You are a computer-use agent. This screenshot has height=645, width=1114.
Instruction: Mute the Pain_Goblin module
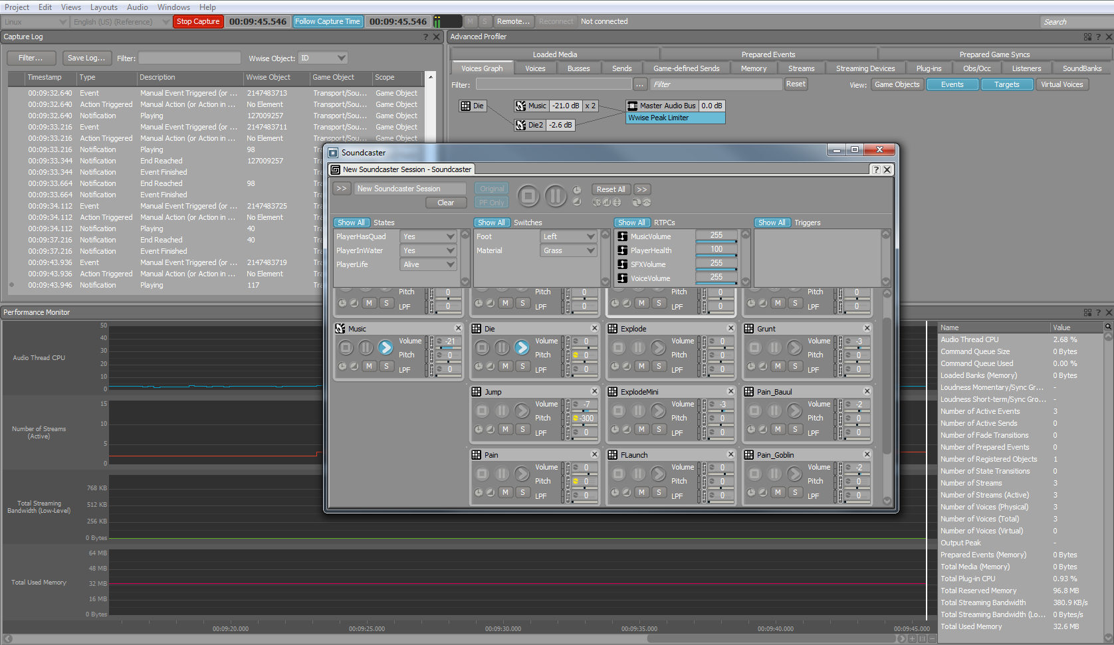click(778, 492)
